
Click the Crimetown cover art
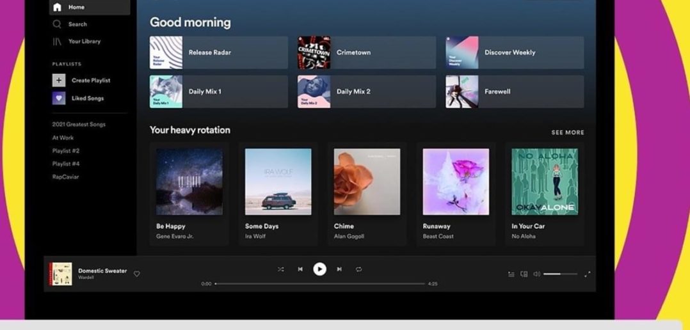tap(314, 52)
